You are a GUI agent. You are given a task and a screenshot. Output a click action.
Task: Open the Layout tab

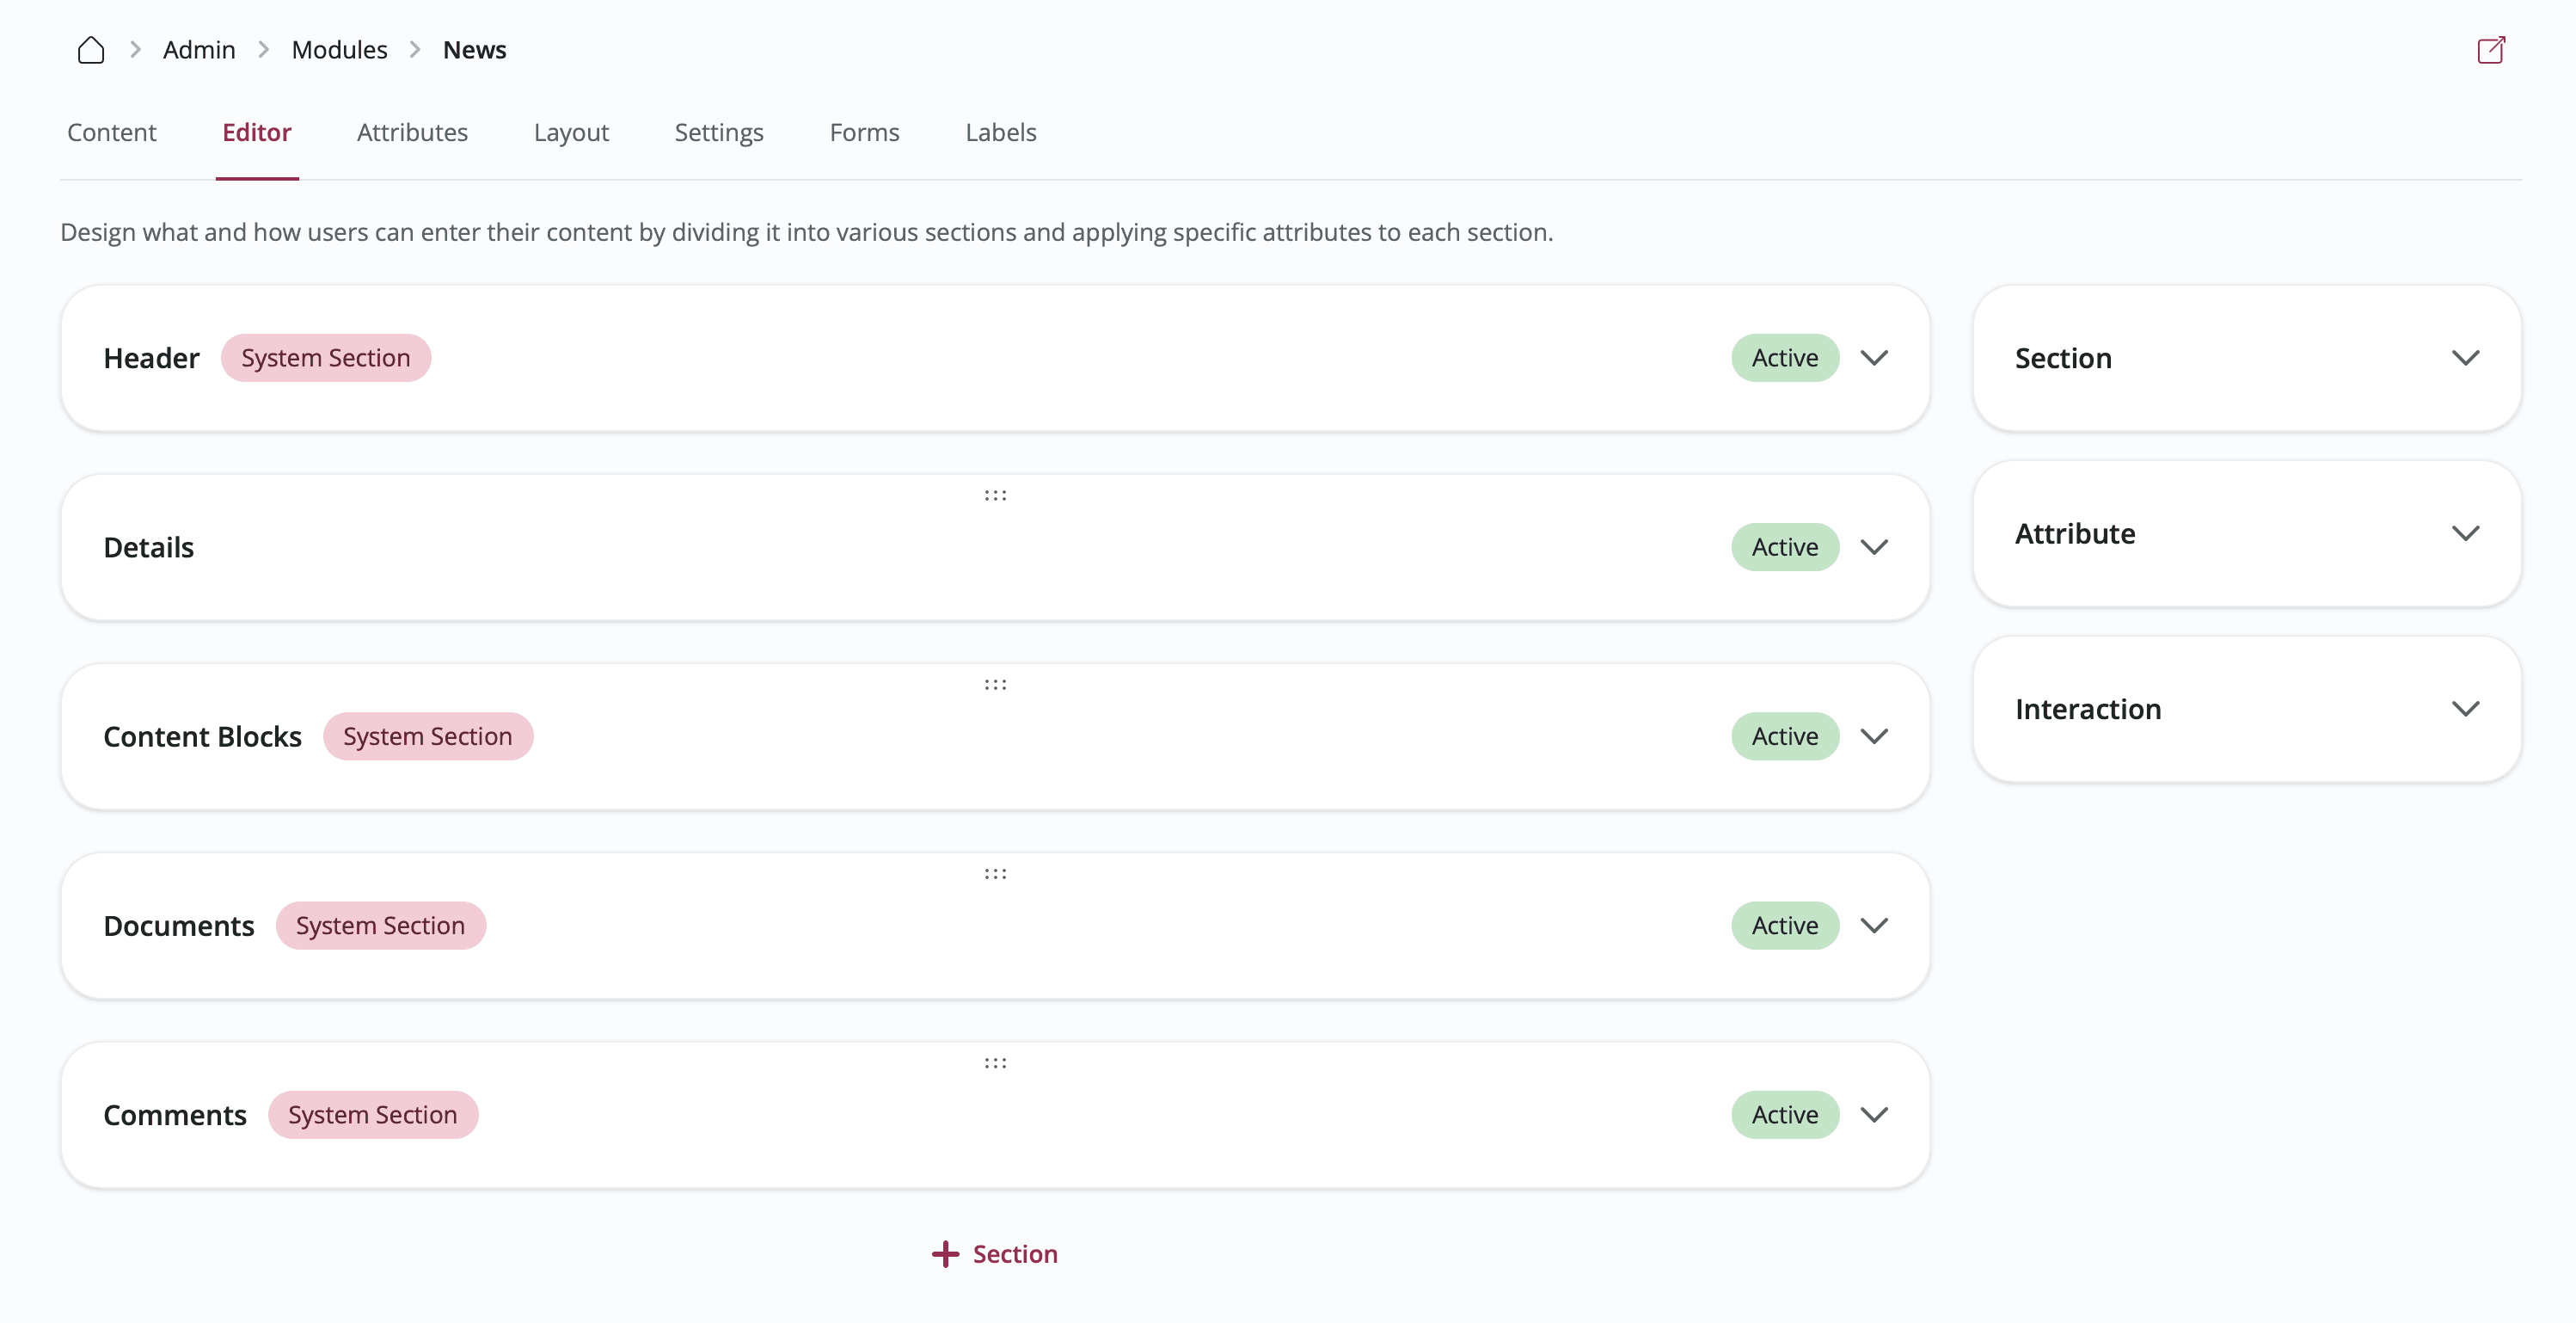[570, 132]
